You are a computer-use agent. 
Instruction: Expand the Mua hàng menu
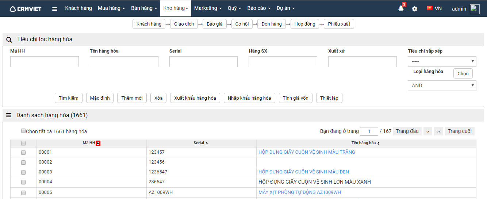(x=111, y=8)
